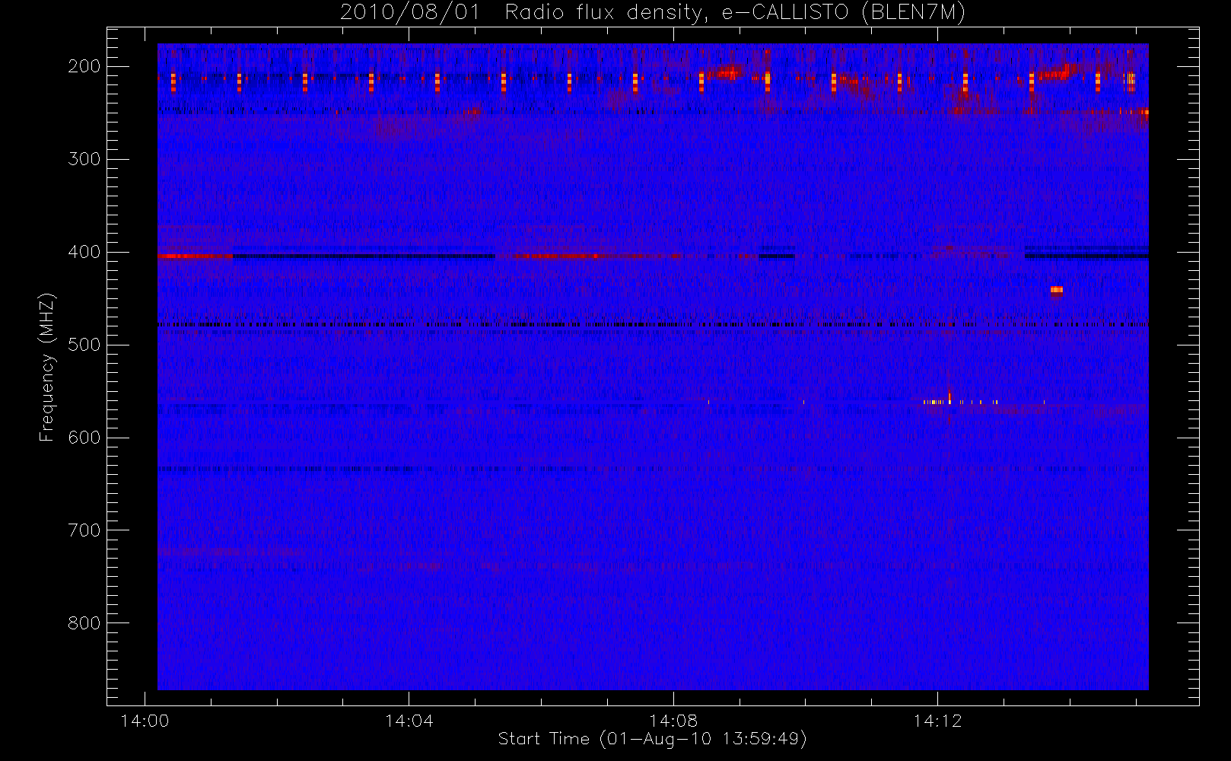Click the 'Frequency (MHZ)' axis label
This screenshot has height=761, width=1231.
(x=47, y=368)
